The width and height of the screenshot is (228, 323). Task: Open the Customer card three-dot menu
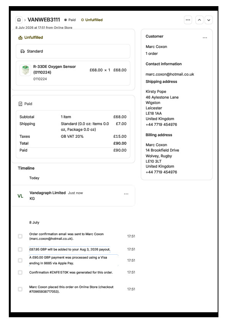click(x=205, y=38)
